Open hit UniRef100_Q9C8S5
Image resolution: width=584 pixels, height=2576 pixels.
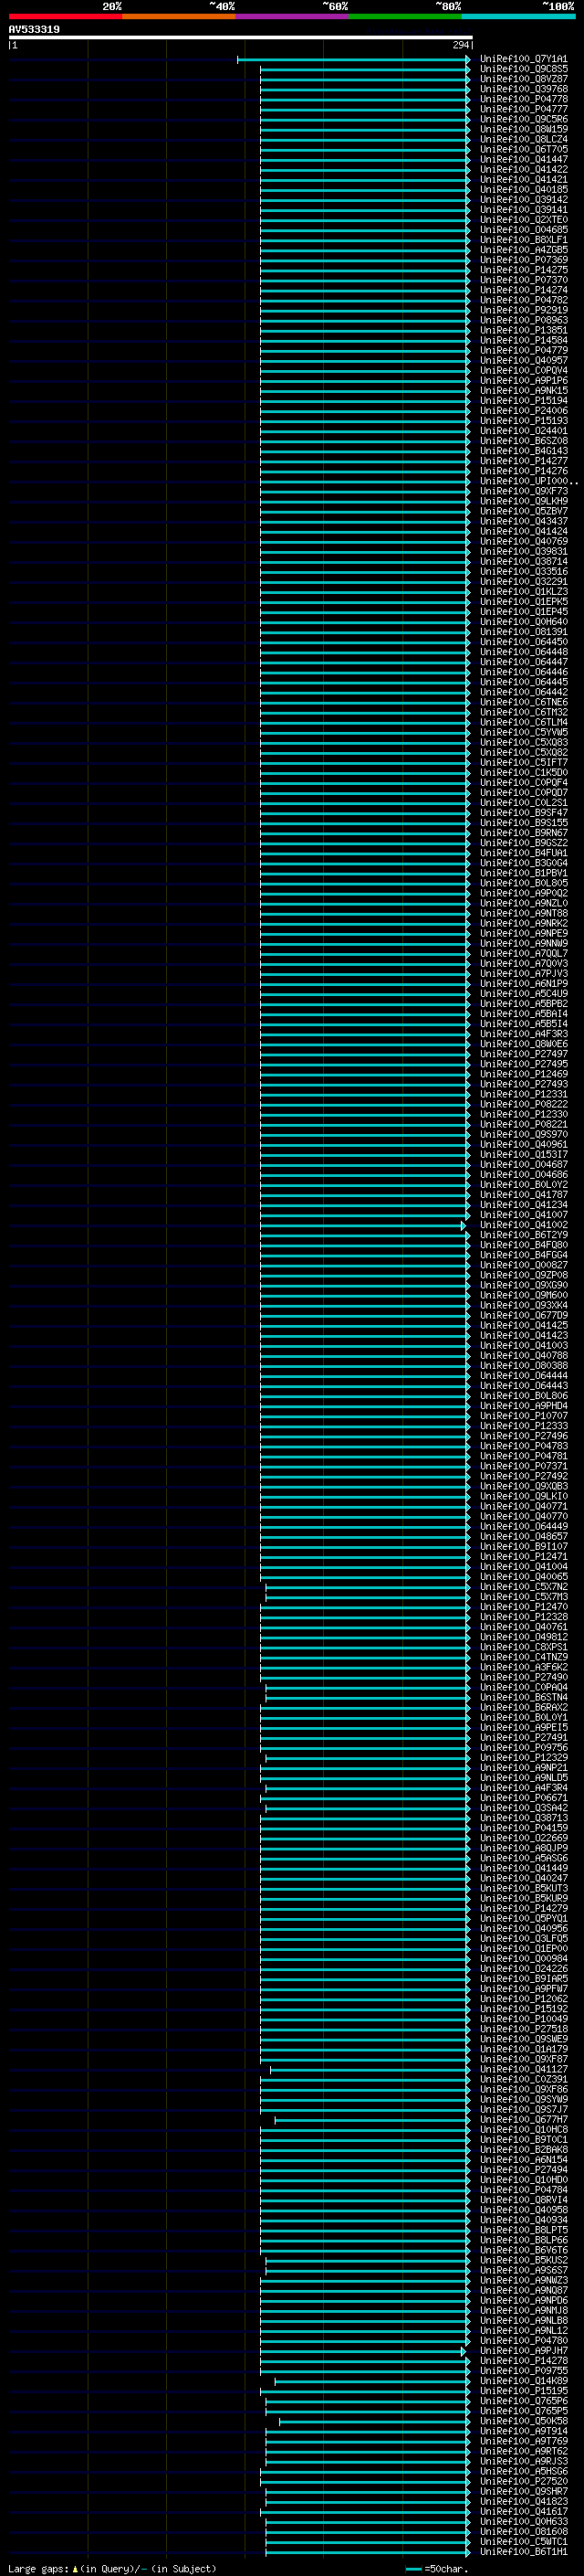[x=523, y=69]
